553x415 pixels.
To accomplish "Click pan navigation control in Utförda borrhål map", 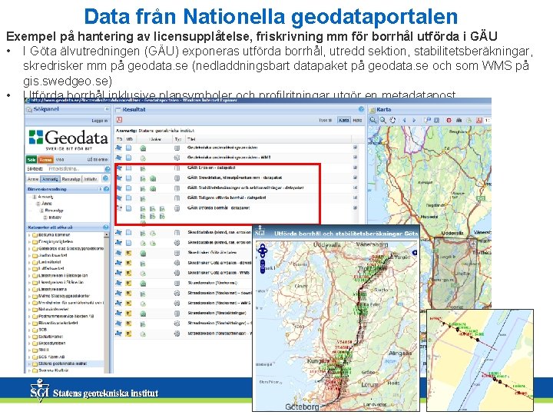I will tap(263, 251).
